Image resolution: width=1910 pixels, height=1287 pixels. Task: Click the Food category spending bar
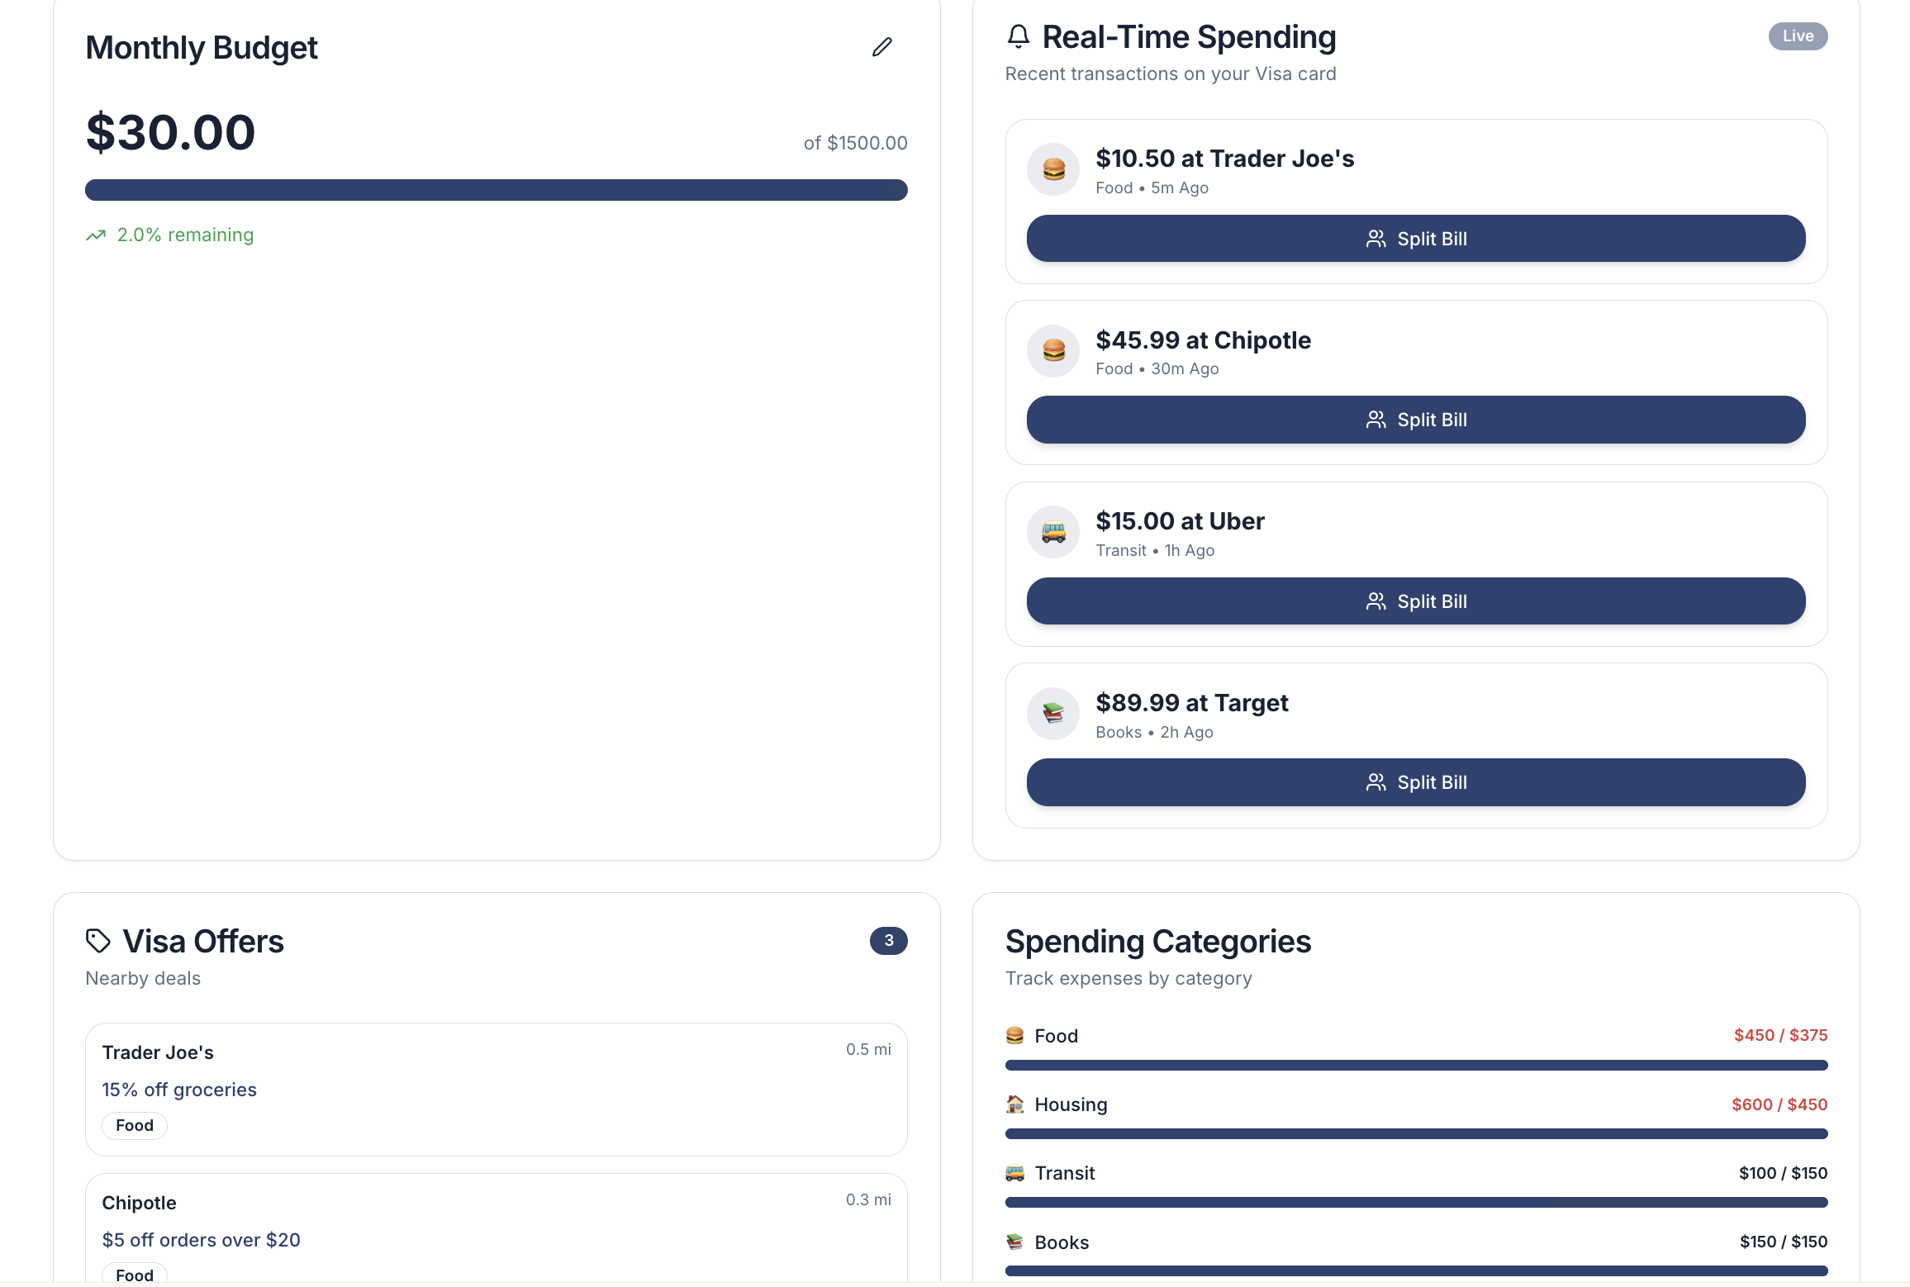pyautogui.click(x=1415, y=1066)
